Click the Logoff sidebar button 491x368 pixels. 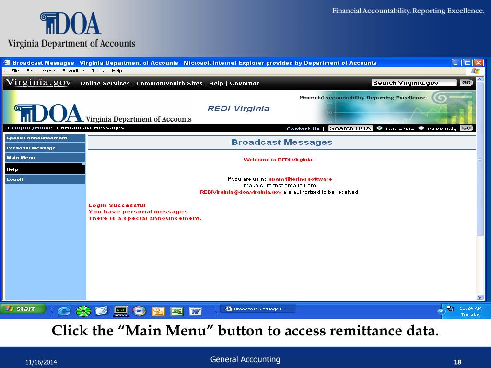pyautogui.click(x=45, y=179)
